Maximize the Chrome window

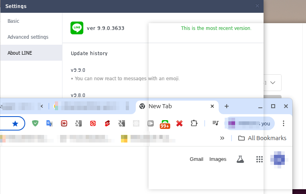pyautogui.click(x=273, y=106)
